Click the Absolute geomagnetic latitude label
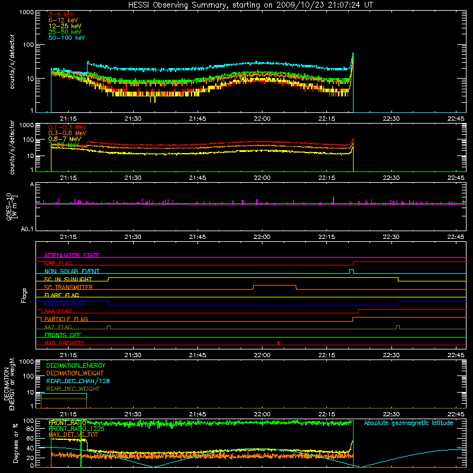Image resolution: width=473 pixels, height=473 pixels. pos(409,423)
